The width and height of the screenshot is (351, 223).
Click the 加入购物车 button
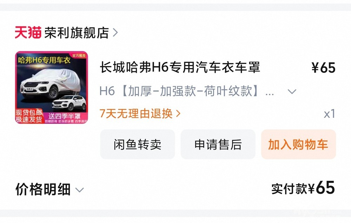(298, 144)
